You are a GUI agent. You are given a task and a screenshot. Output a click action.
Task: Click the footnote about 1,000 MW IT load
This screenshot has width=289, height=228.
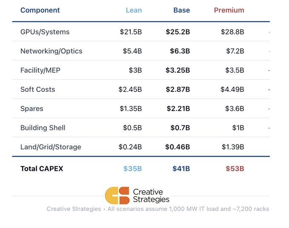pyautogui.click(x=158, y=209)
